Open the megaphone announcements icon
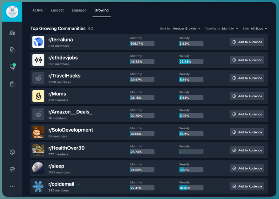279x199 pixels. pos(12,169)
